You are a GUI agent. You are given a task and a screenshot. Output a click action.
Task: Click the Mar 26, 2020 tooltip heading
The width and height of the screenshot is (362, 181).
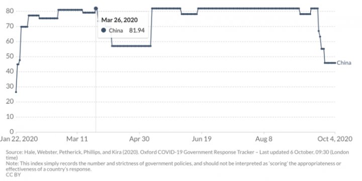pos(119,20)
